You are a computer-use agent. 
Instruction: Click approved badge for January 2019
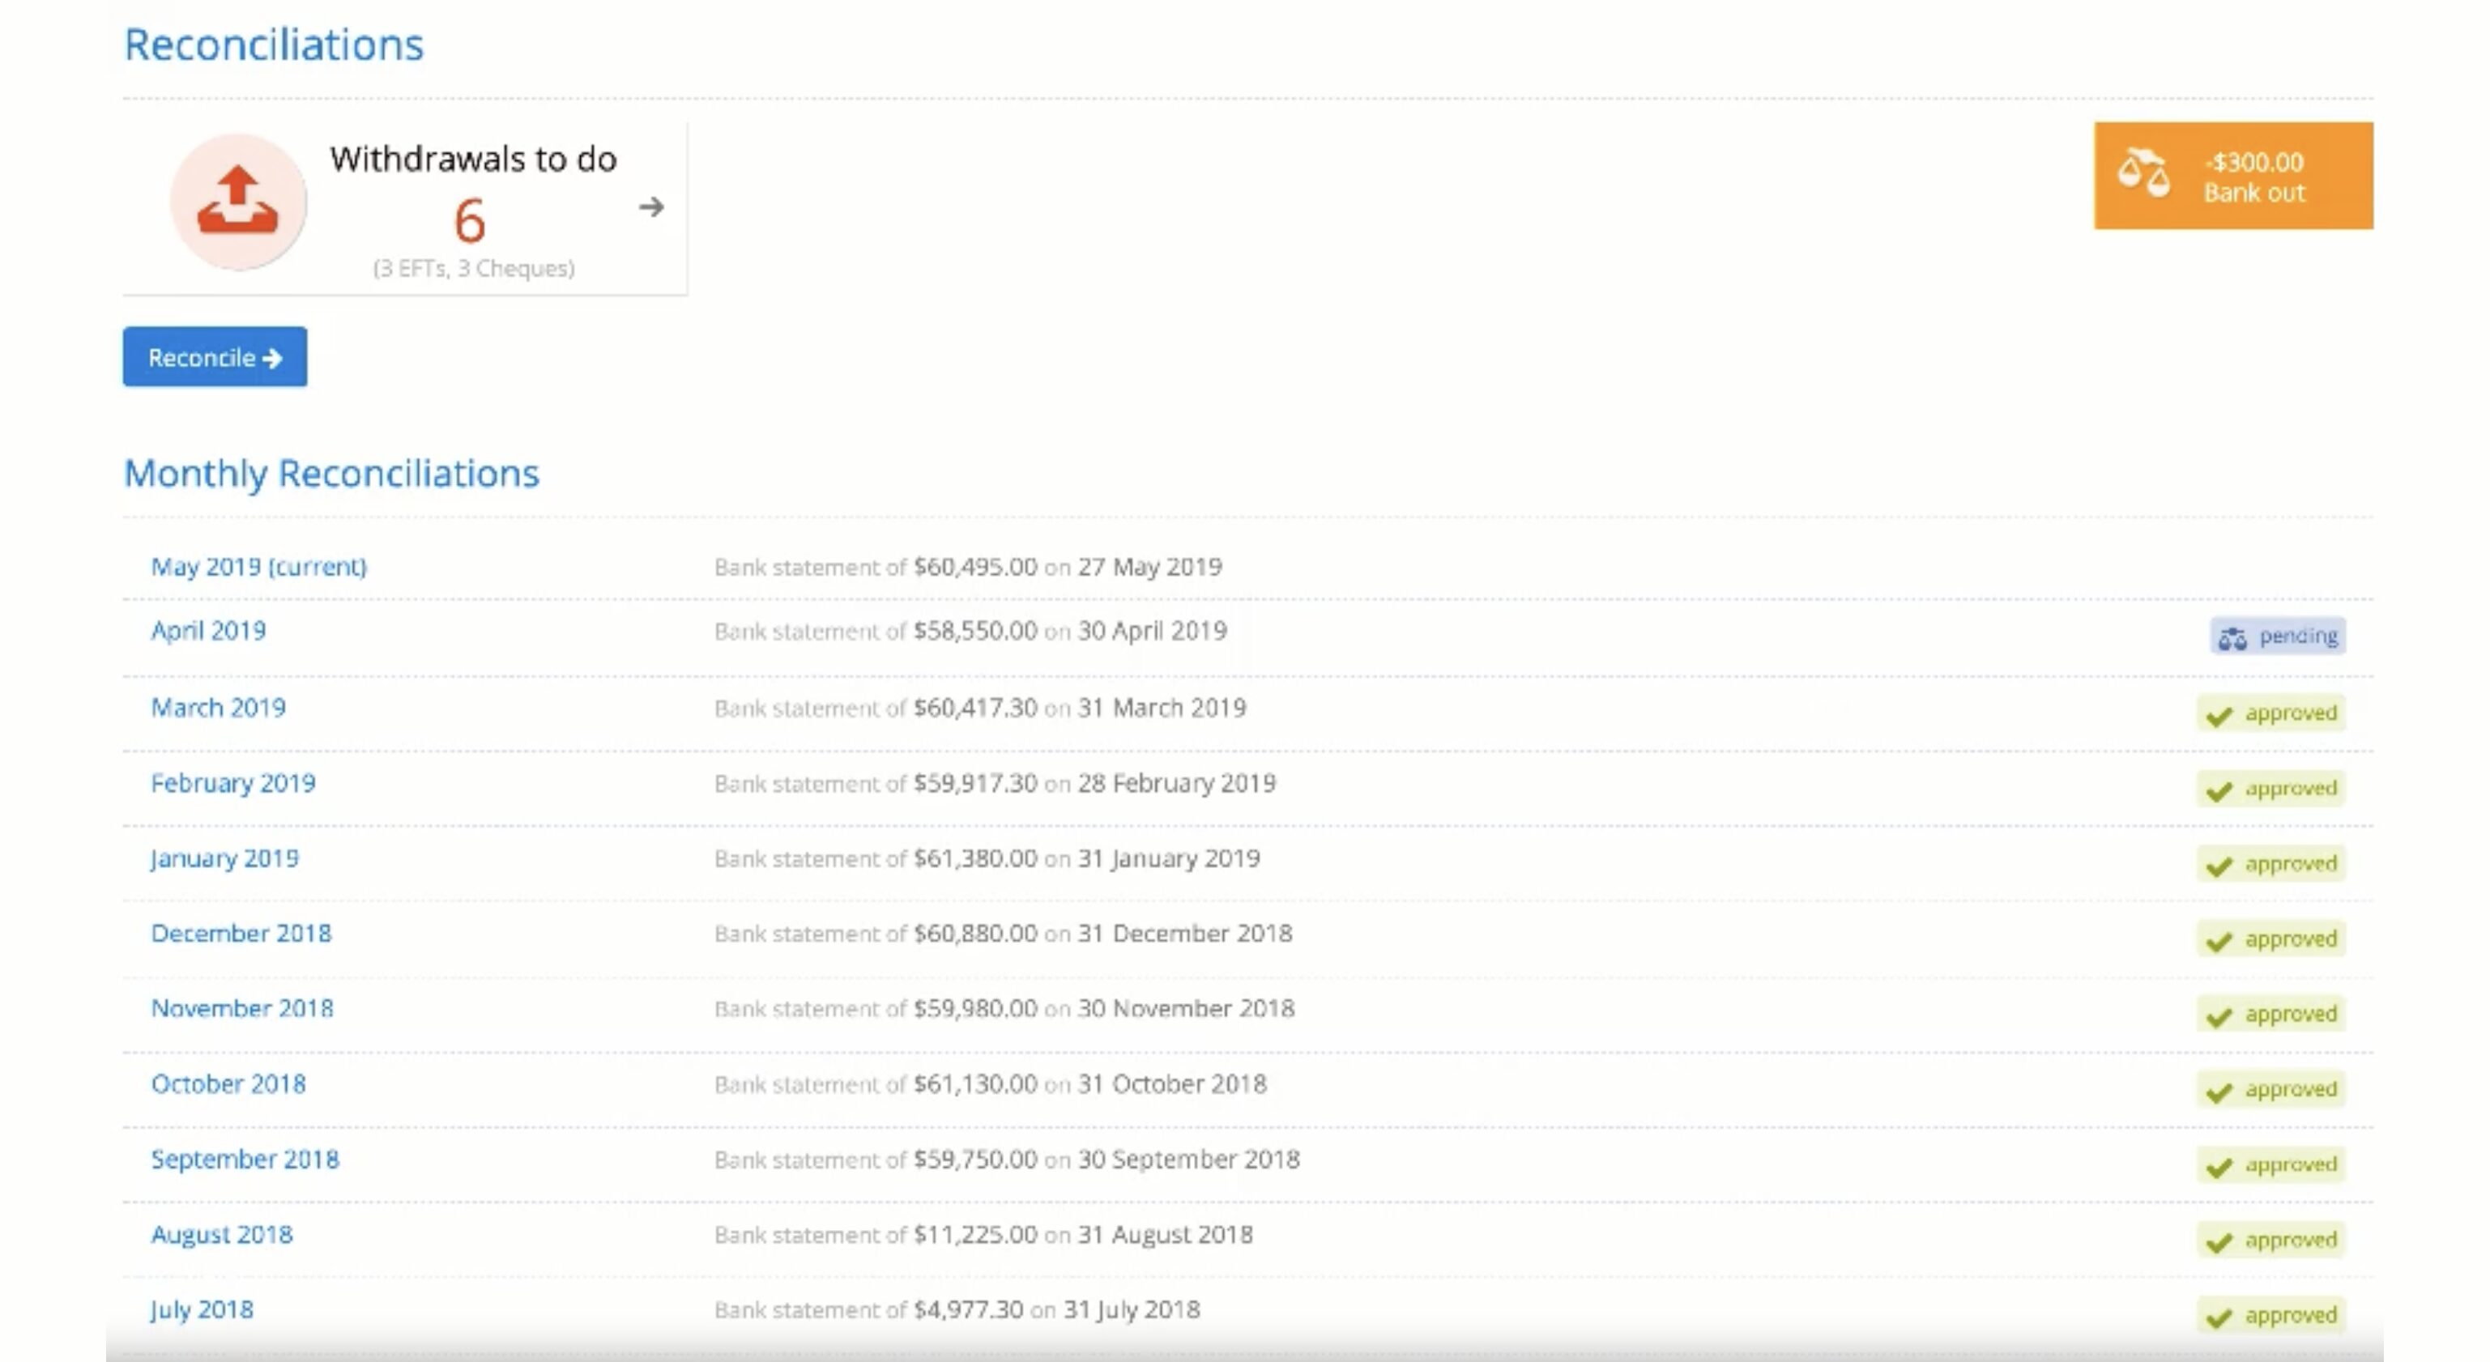[x=2270, y=863]
